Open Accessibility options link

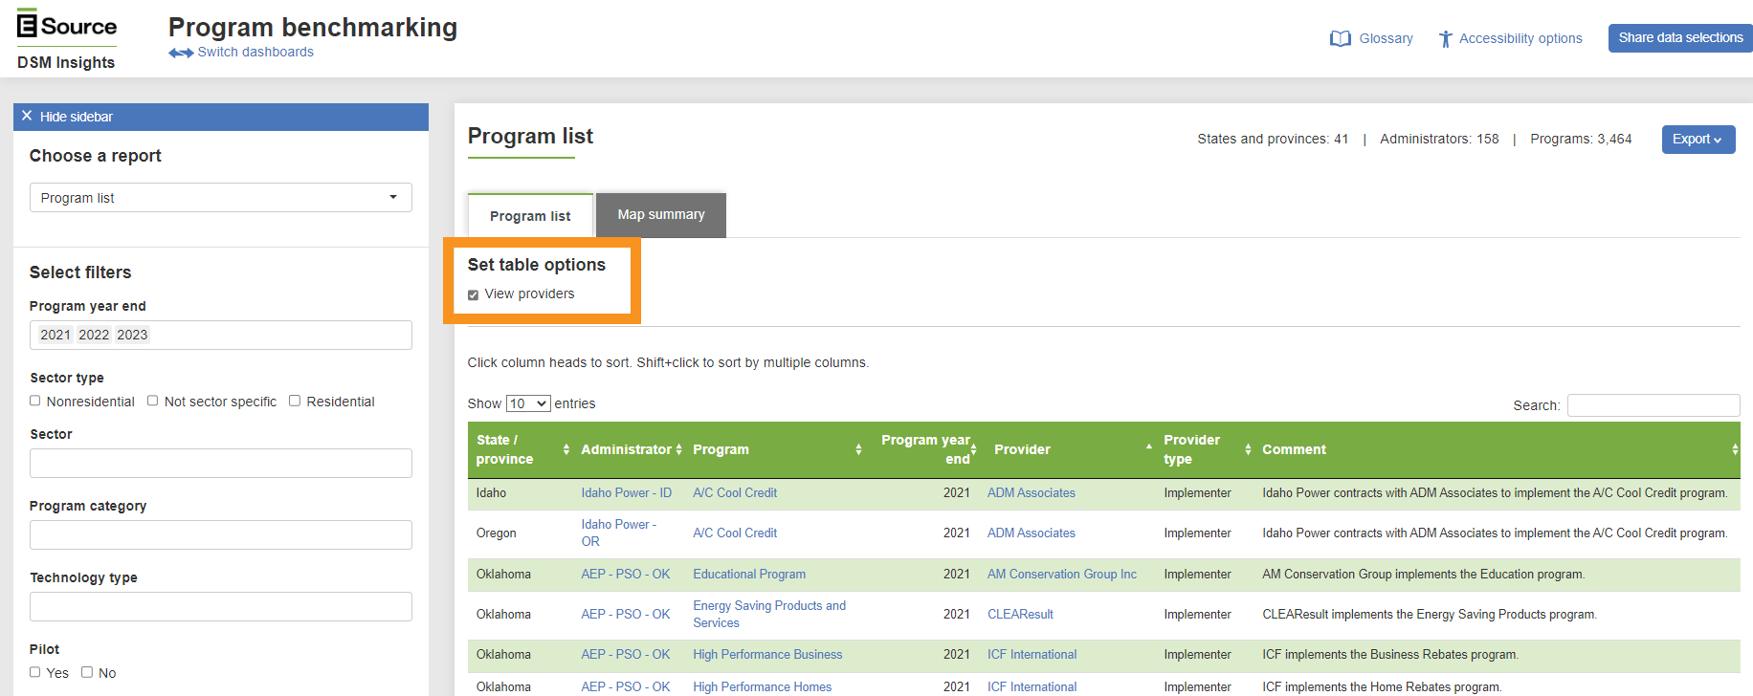[1520, 38]
